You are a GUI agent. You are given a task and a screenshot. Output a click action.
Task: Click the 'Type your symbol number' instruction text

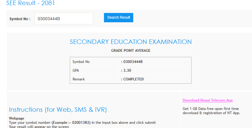pyautogui.click(x=30, y=123)
